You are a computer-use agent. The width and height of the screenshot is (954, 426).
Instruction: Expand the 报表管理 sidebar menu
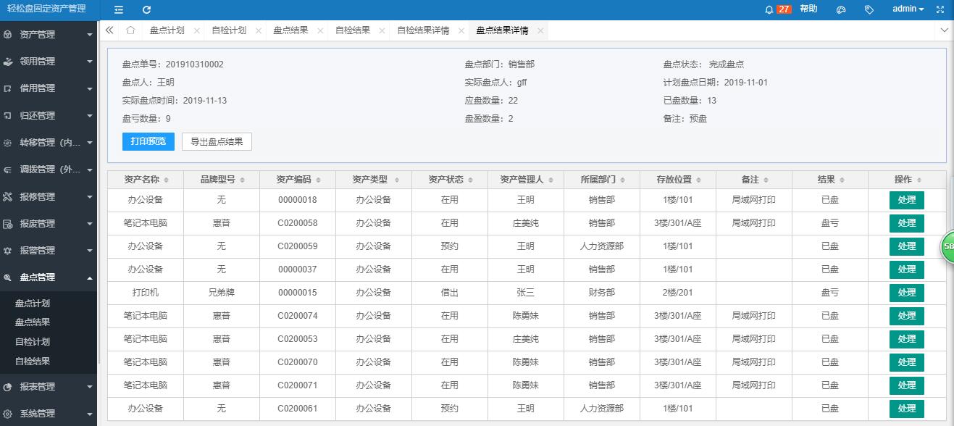49,387
